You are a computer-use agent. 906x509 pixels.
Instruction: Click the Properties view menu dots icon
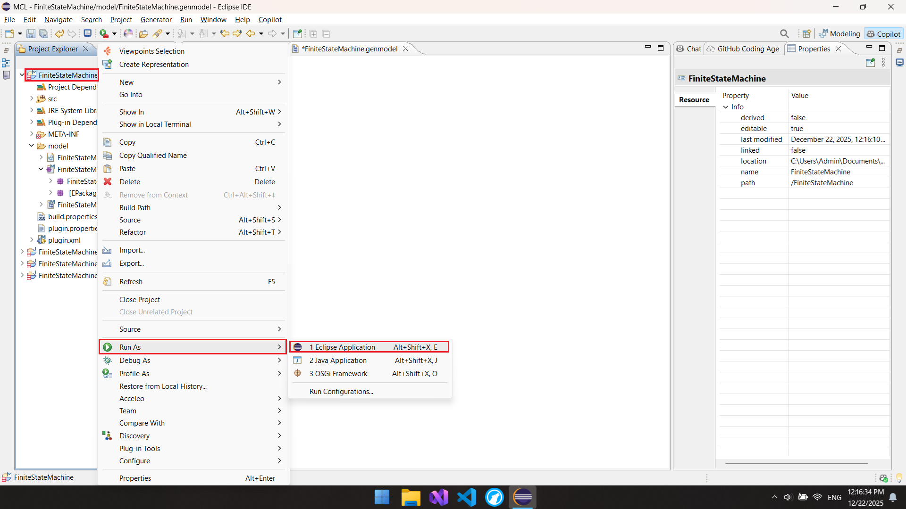884,63
